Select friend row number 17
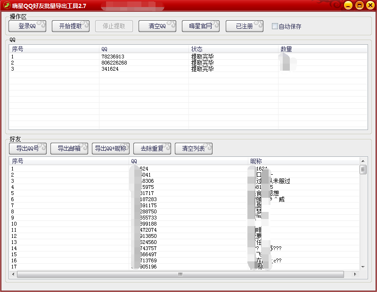Viewport: 377px width, 292px height. 184,267
